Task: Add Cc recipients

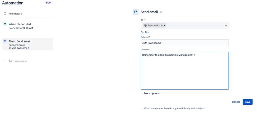Action: pyautogui.click(x=142, y=32)
